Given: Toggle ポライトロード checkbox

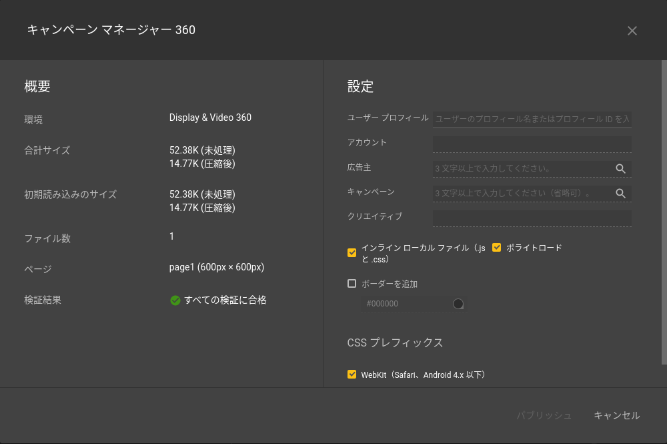Looking at the screenshot, I should (x=496, y=247).
